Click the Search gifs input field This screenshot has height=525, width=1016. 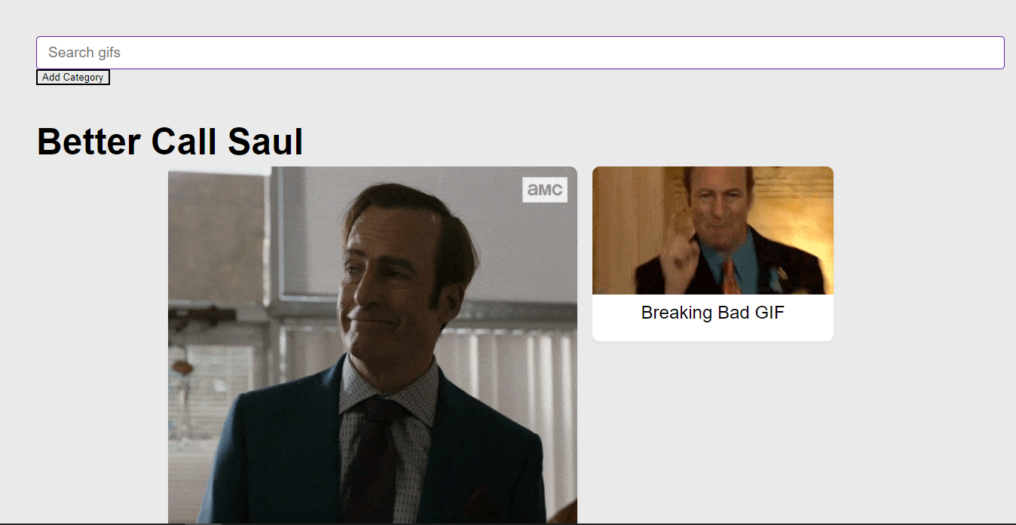tap(520, 53)
